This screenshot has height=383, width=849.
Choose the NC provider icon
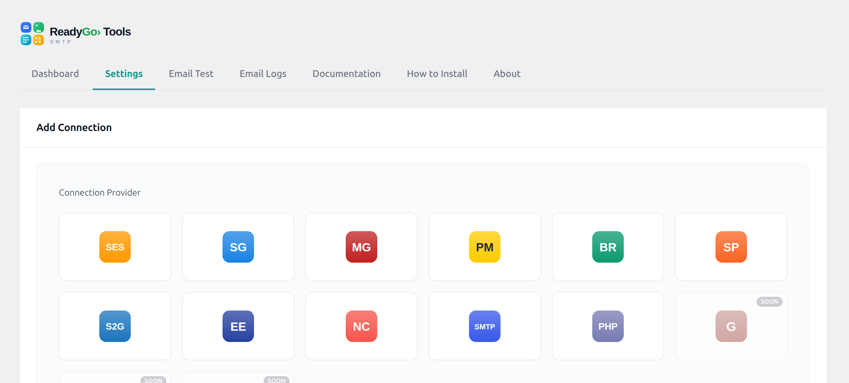(x=361, y=326)
